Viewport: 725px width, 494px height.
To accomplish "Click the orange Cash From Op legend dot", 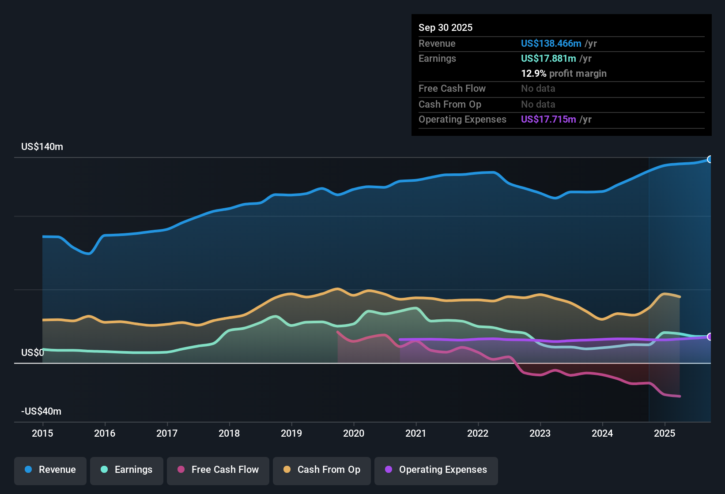I will pos(287,470).
